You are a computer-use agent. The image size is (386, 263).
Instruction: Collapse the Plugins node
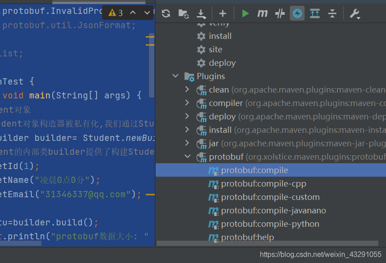coord(175,76)
